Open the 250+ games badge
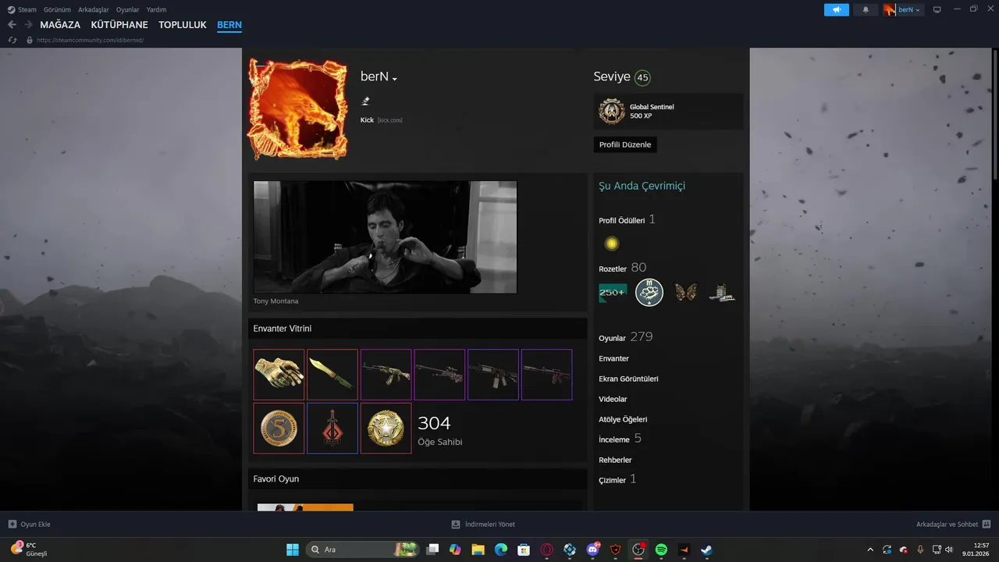This screenshot has width=999, height=562. (x=613, y=293)
